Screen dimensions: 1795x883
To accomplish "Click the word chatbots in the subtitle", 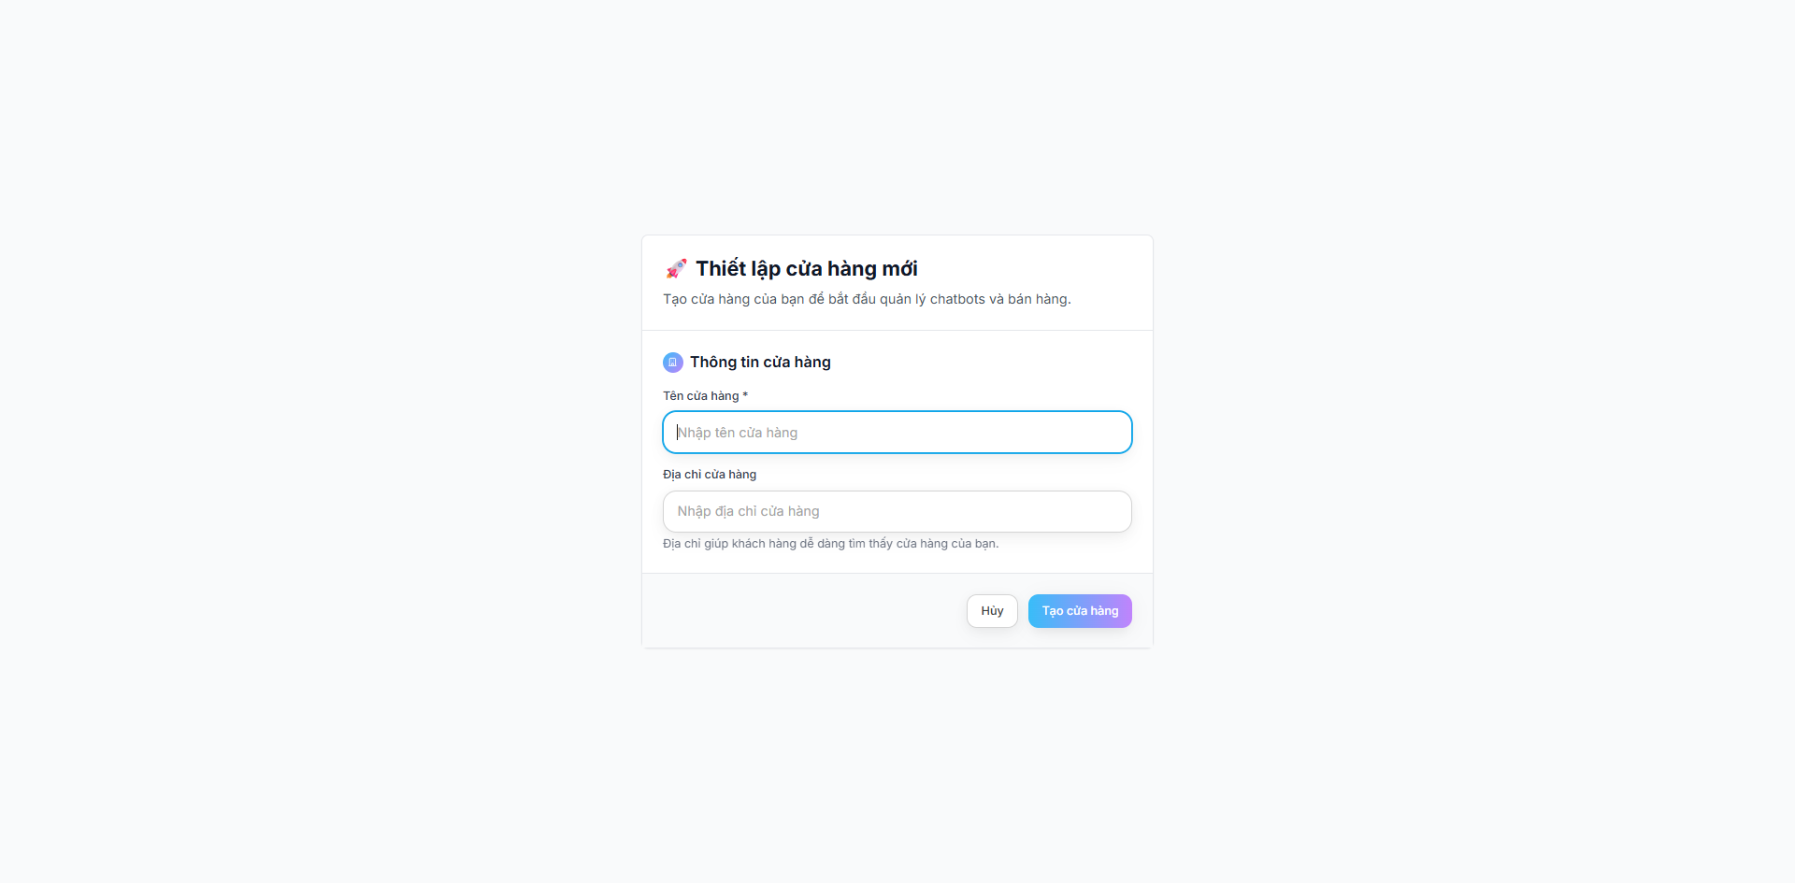I will click(x=957, y=299).
